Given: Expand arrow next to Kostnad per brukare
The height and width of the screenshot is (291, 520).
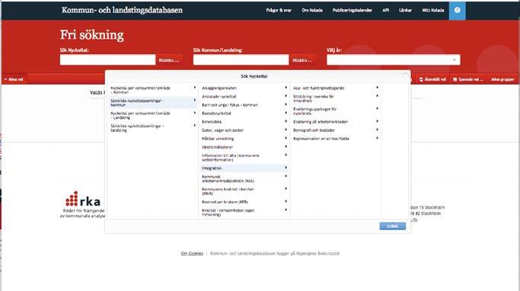Looking at the screenshot, I should point(286,201).
